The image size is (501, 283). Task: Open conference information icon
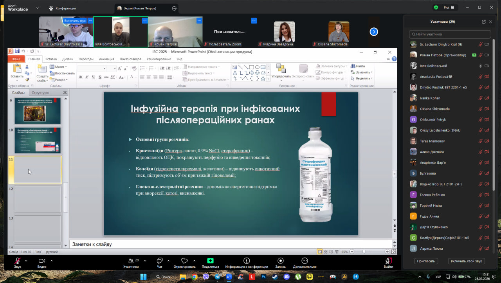247,261
